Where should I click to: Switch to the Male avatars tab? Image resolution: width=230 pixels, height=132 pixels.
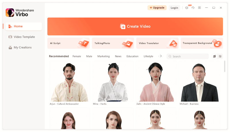(89, 56)
